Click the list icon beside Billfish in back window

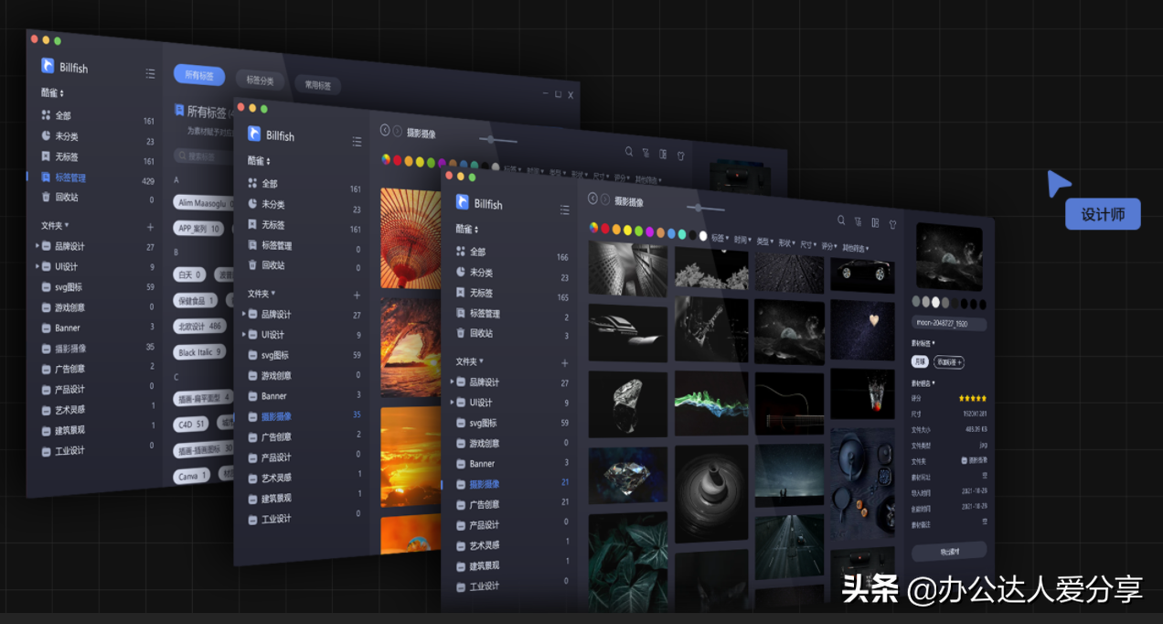[150, 73]
